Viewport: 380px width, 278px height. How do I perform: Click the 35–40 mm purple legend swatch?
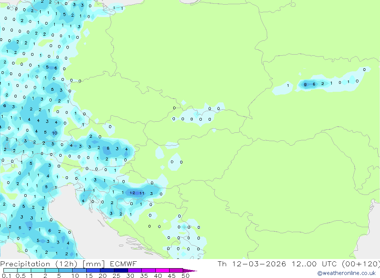tap(149, 270)
